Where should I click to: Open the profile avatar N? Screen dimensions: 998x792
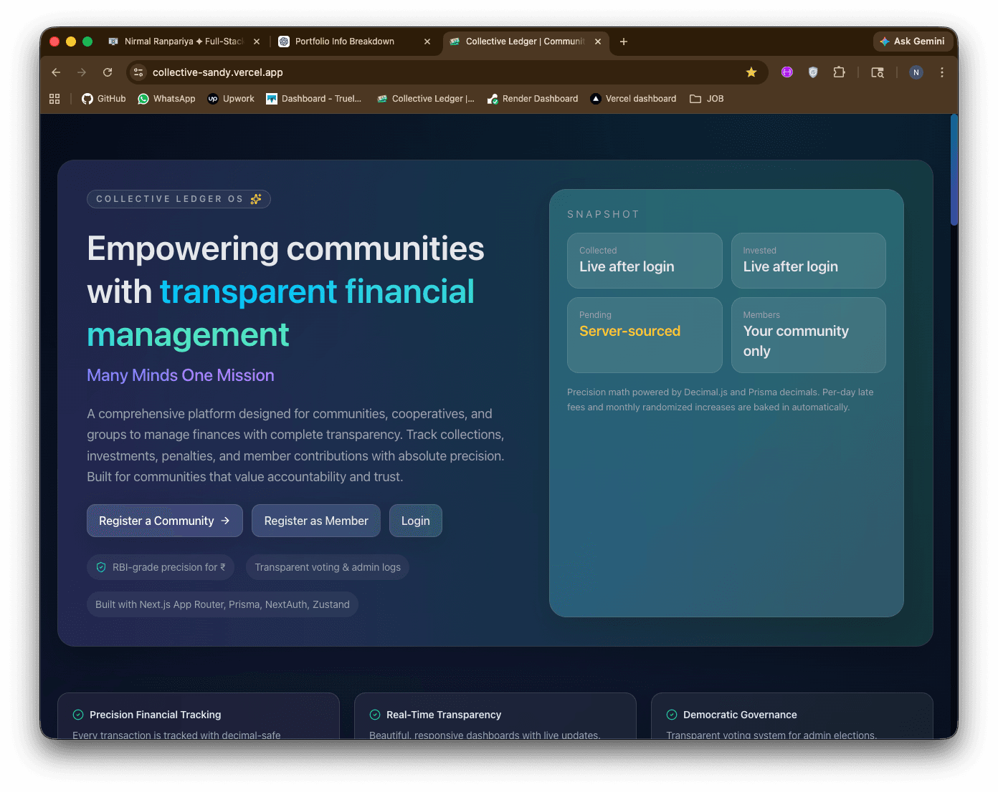click(x=916, y=72)
